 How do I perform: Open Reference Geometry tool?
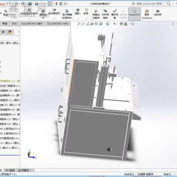click(87, 12)
